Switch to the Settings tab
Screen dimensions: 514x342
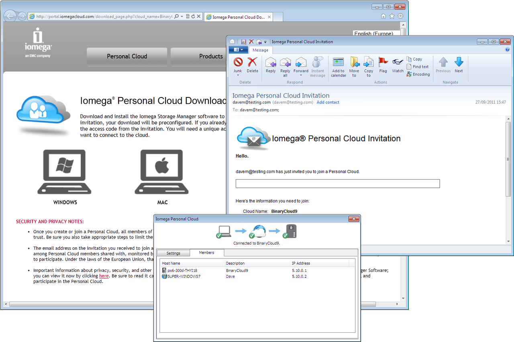point(173,253)
